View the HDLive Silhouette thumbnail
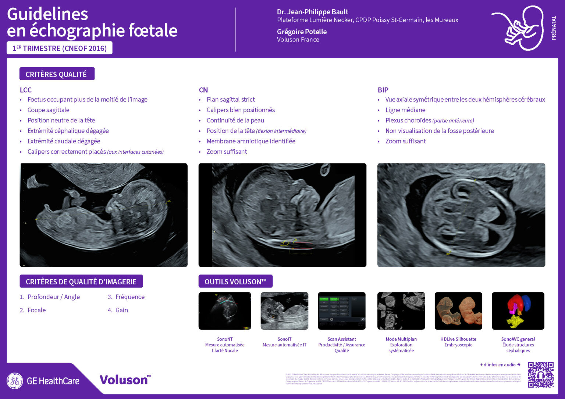Screen dimensions: 565x399 (458, 311)
